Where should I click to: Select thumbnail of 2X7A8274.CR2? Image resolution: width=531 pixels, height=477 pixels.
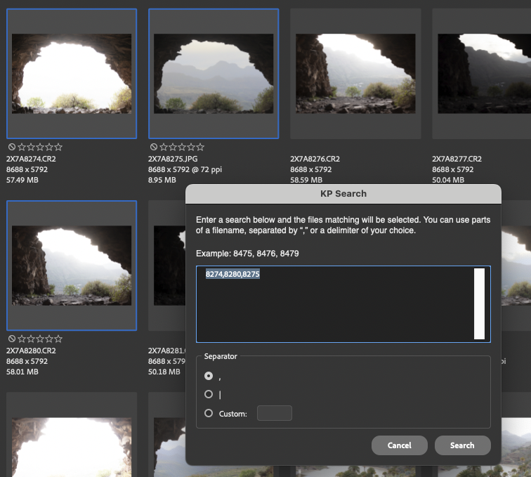tap(72, 74)
